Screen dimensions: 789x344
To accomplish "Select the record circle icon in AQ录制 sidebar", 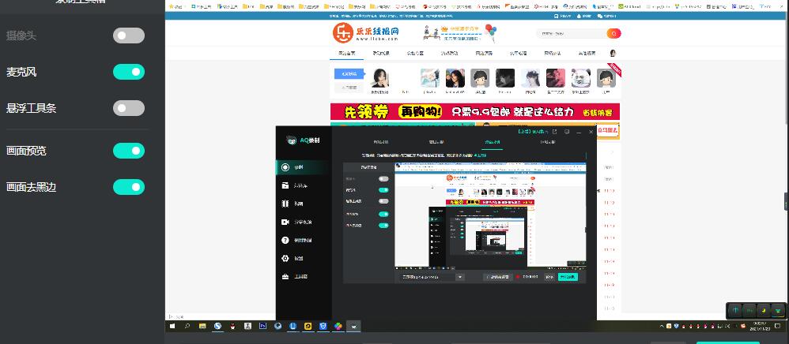I will pos(285,167).
